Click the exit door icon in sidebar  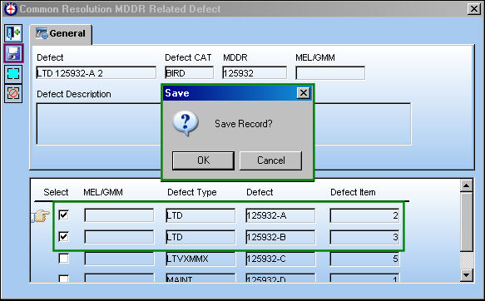click(13, 32)
